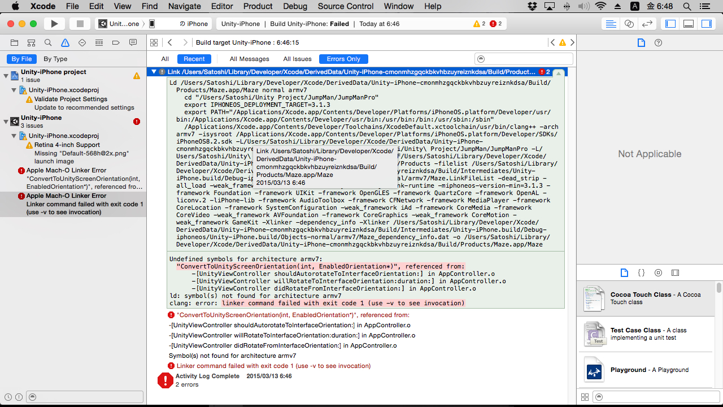The width and height of the screenshot is (723, 407).
Task: Select the Linker command failed error in navigator
Action: [x=73, y=204]
